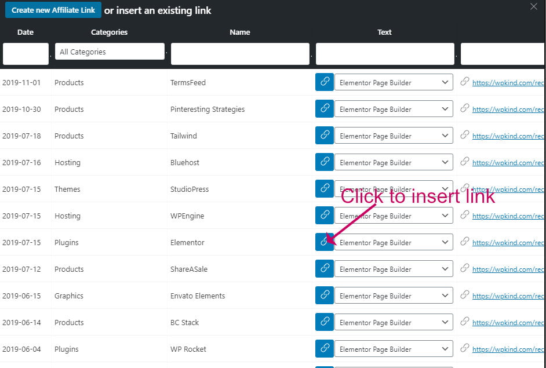
Task: Select the Bluehost name cell
Action: click(x=185, y=163)
